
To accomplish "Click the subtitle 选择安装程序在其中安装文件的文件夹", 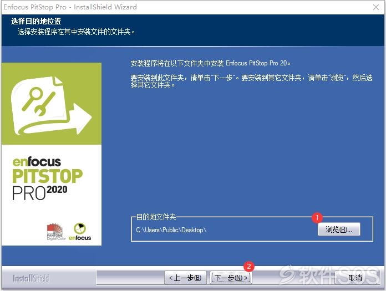I will 76,32.
